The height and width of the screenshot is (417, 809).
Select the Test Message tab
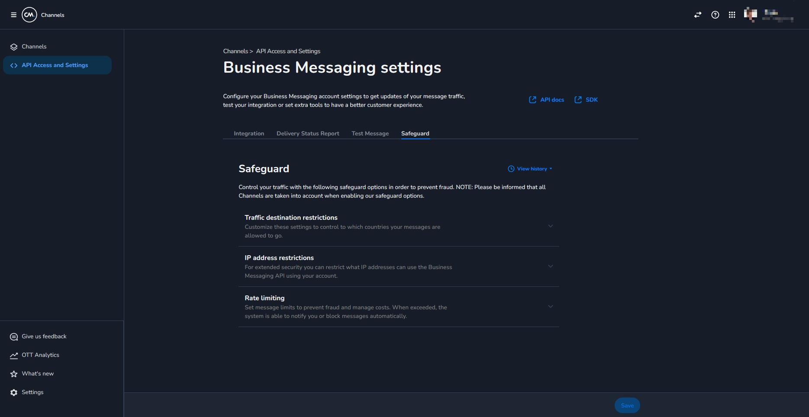click(370, 134)
